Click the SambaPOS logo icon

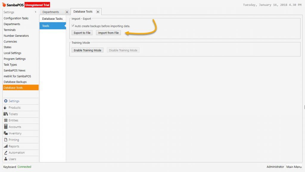4,4
